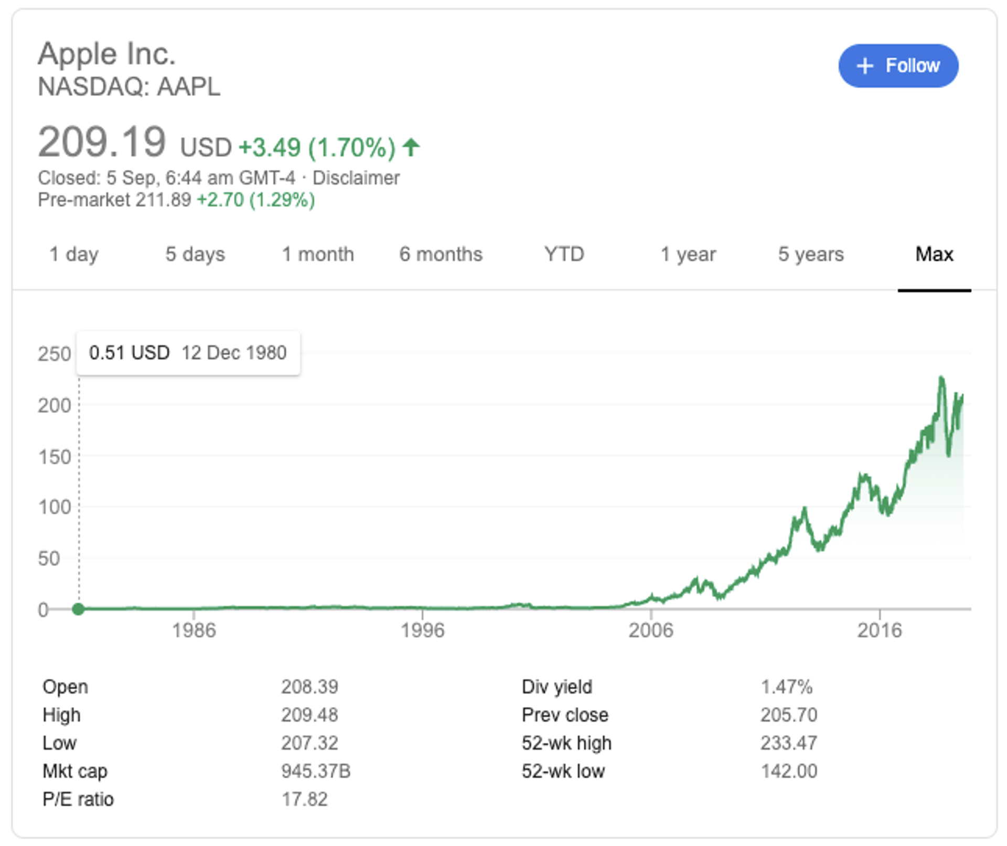
Task: Switch to the 1 day tab
Action: click(x=74, y=254)
